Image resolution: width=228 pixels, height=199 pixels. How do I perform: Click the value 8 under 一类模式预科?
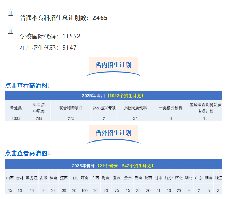(170, 118)
